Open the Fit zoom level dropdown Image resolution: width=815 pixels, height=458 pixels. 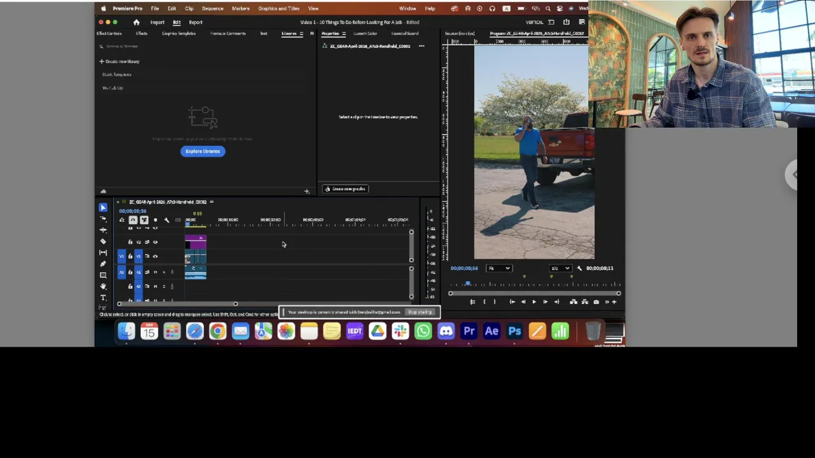point(499,268)
